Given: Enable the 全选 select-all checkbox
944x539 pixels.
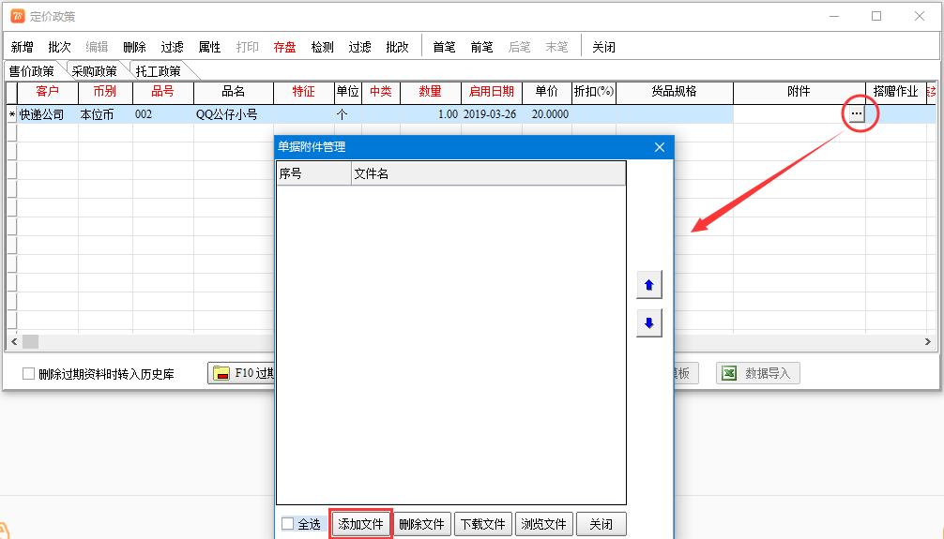Looking at the screenshot, I should tap(288, 524).
